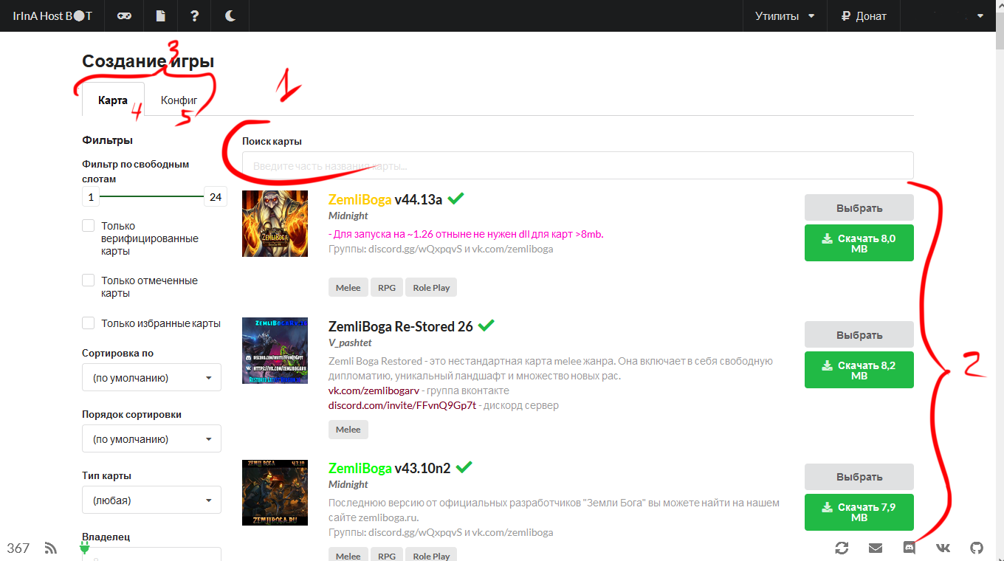Click the Melee tag under ZemliBoga Re-Stored 26
Viewport: 1004px width, 561px height.
[x=348, y=429]
